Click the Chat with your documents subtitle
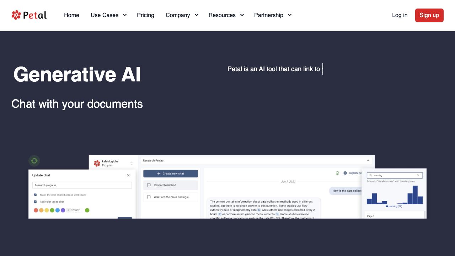Viewport: 455px width, 256px height. click(77, 104)
